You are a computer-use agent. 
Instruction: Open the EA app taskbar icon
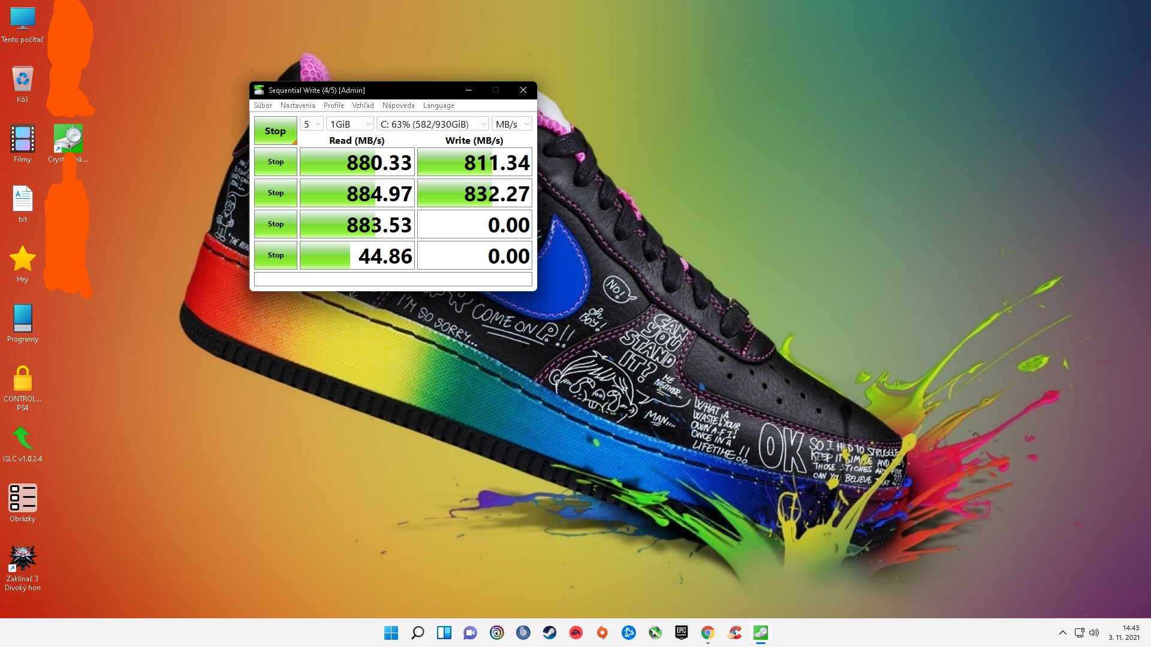coord(575,633)
